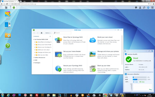Reload the page in the browser
155x97 pixels.
coord(7,4)
